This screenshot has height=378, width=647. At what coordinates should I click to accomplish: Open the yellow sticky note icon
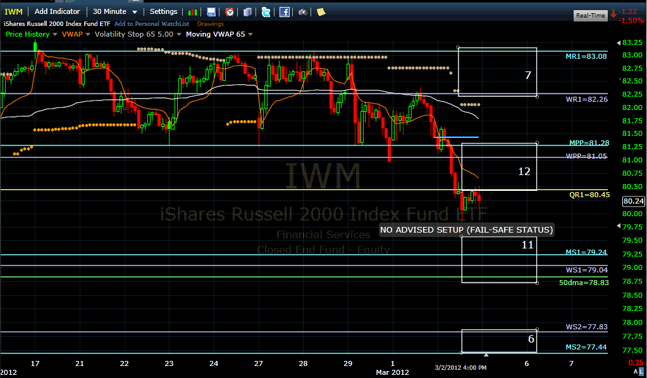click(x=321, y=12)
